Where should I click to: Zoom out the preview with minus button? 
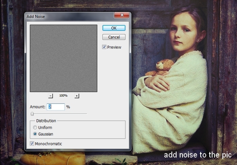pos(51,96)
